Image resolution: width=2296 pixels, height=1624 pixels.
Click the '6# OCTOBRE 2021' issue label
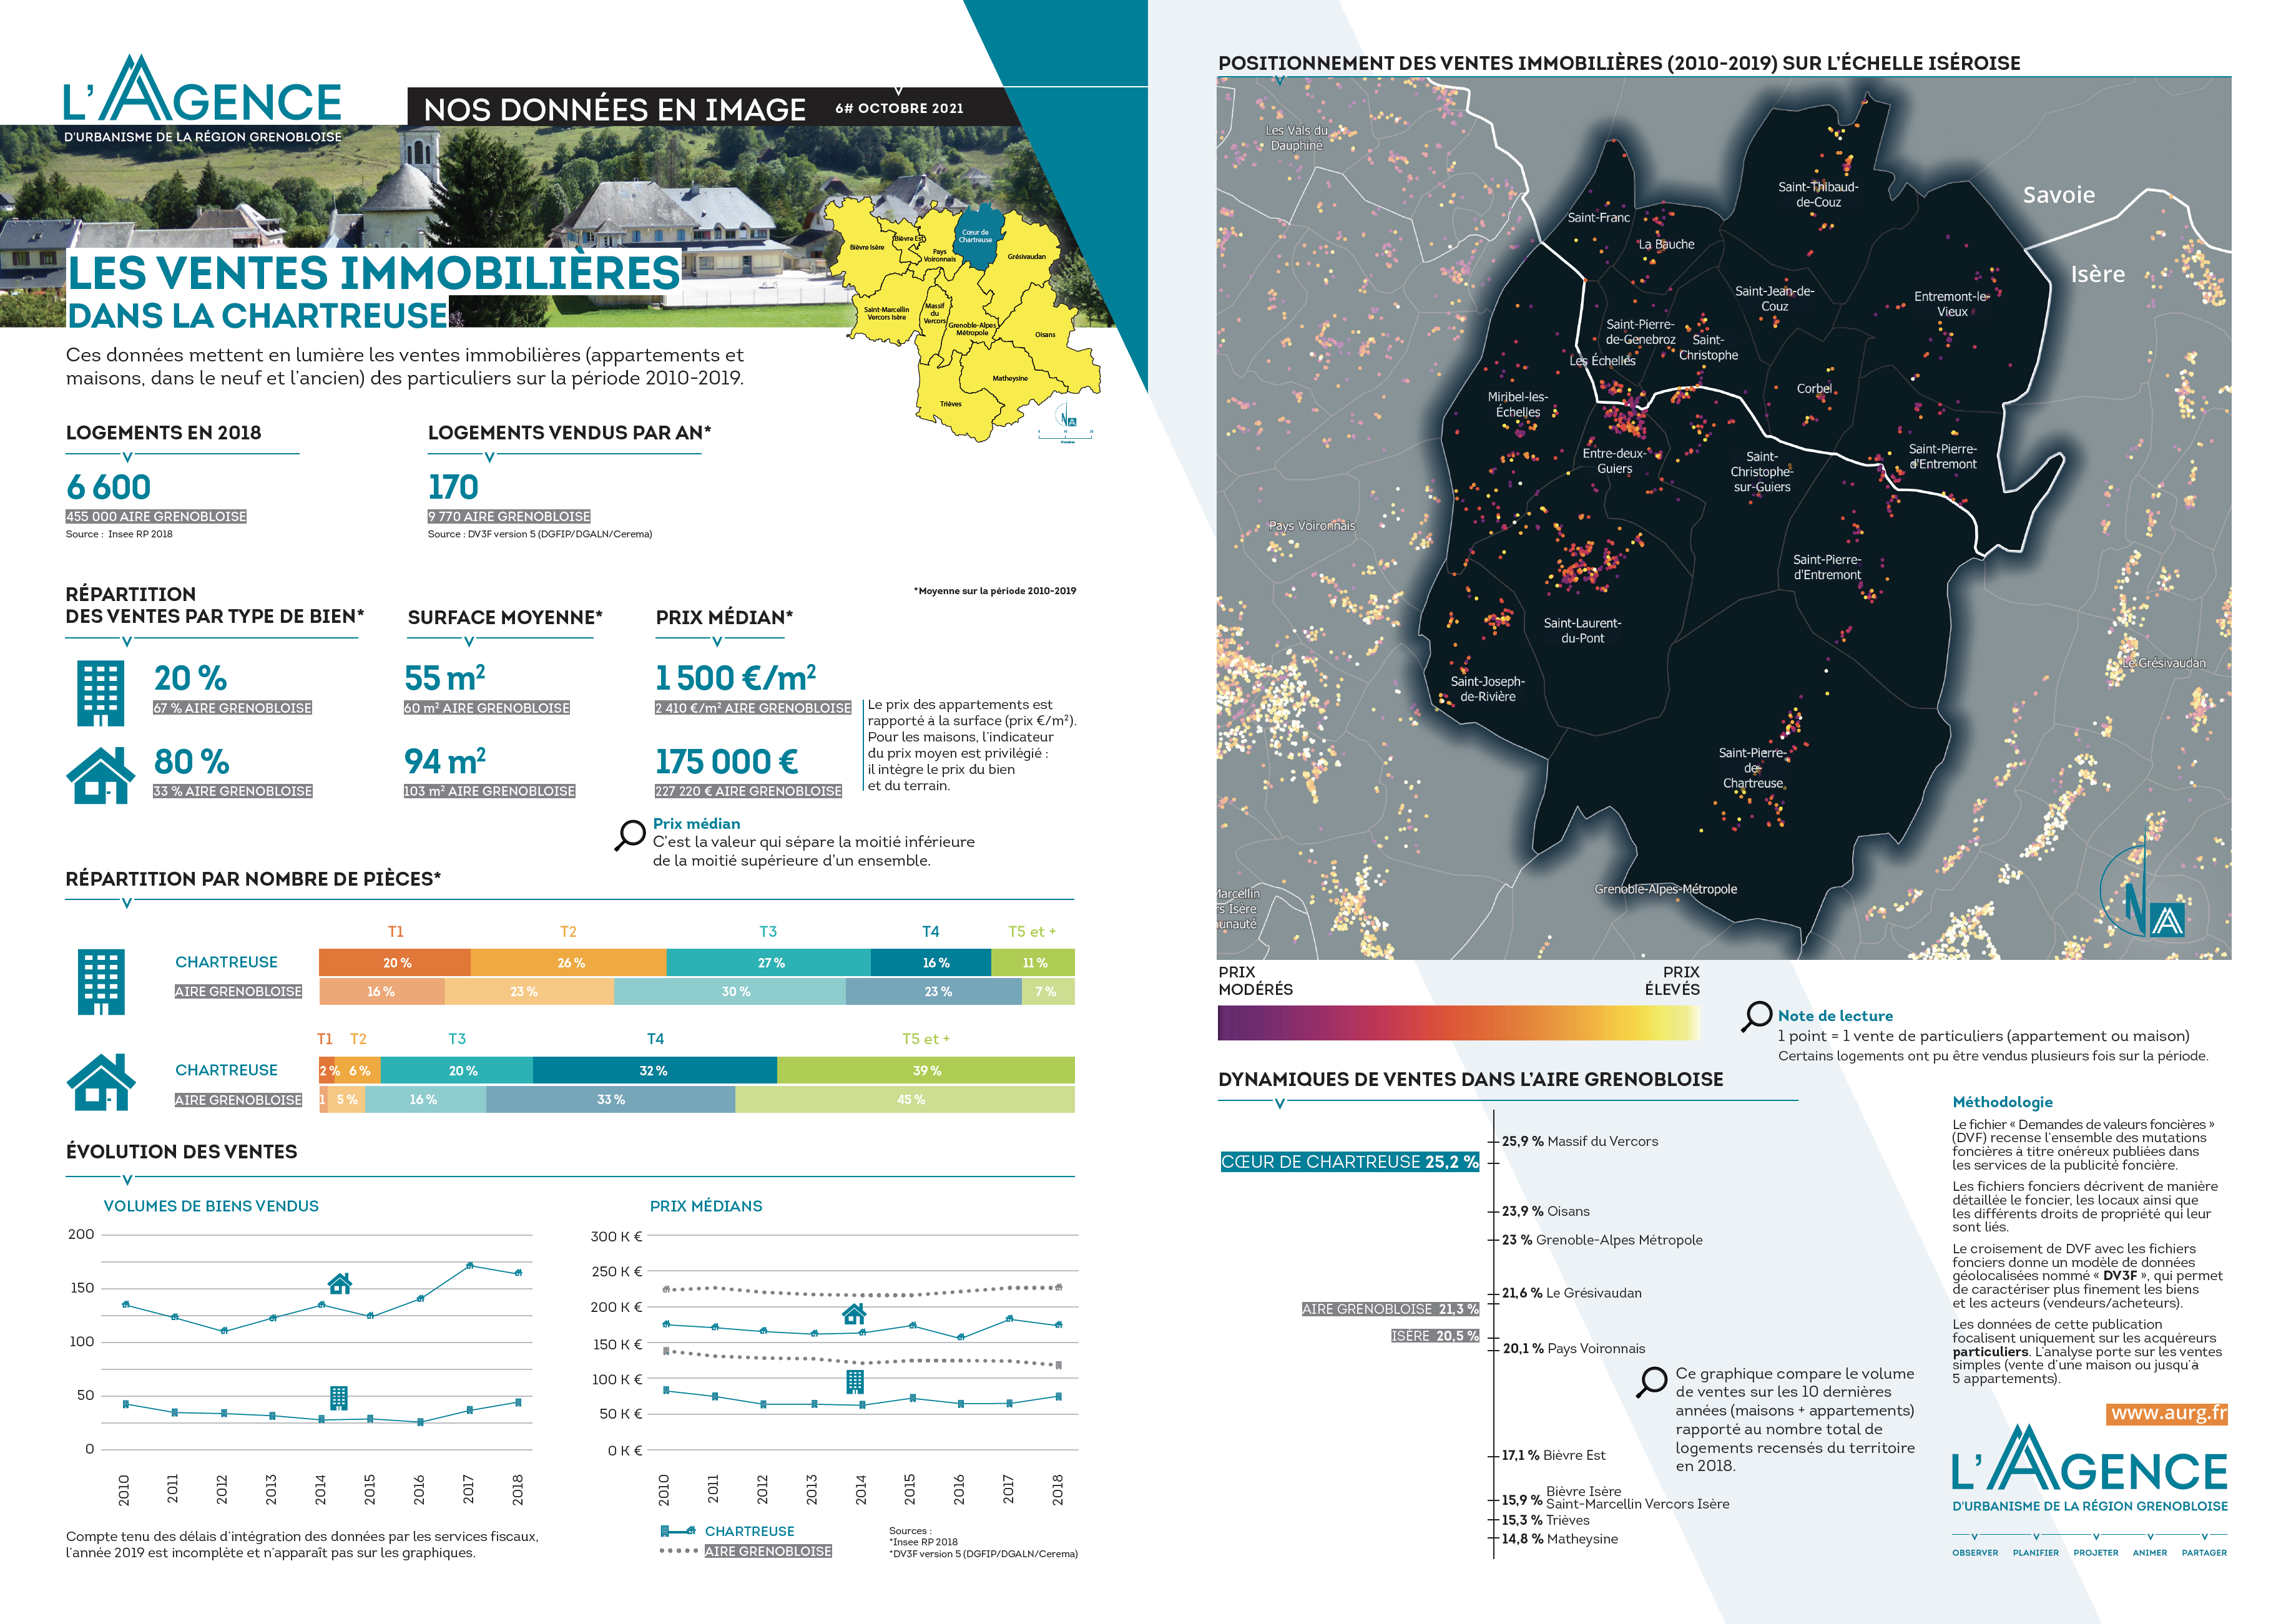pyautogui.click(x=899, y=108)
